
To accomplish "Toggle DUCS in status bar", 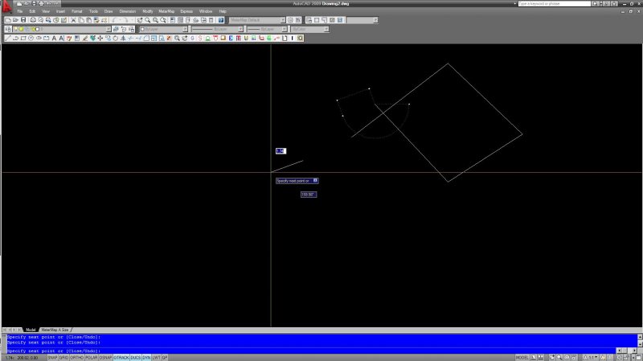I will pyautogui.click(x=136, y=358).
